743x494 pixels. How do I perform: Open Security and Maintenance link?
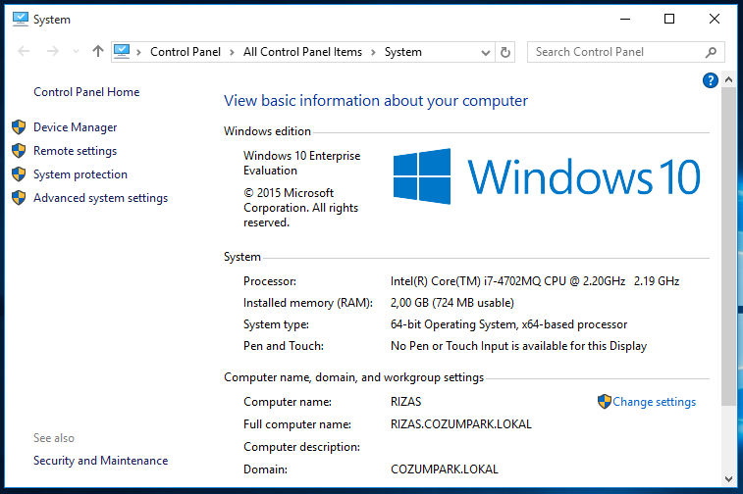tap(100, 461)
